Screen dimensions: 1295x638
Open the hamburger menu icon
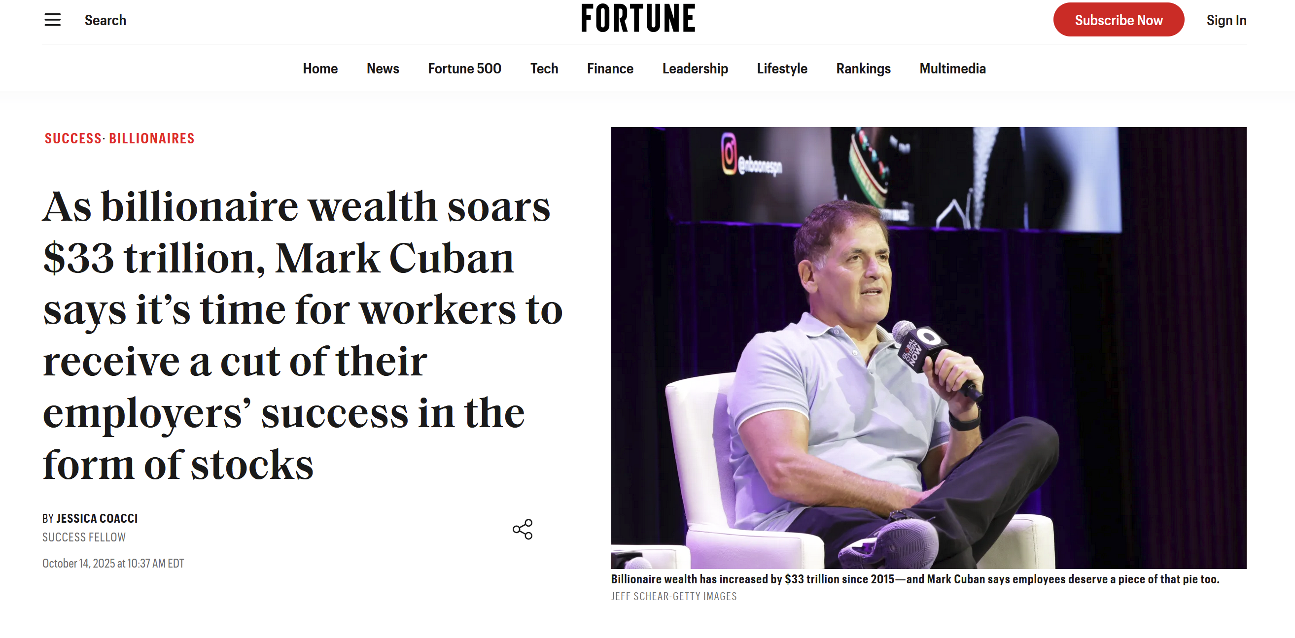pyautogui.click(x=52, y=20)
